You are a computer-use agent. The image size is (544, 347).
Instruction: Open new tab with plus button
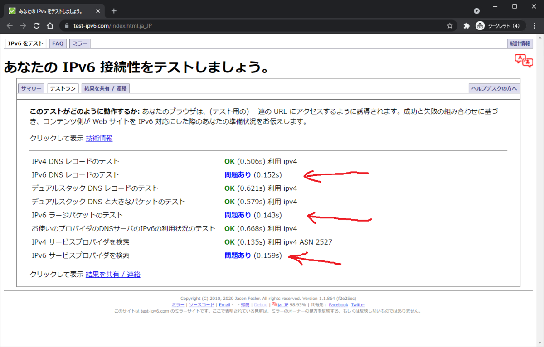pos(114,11)
